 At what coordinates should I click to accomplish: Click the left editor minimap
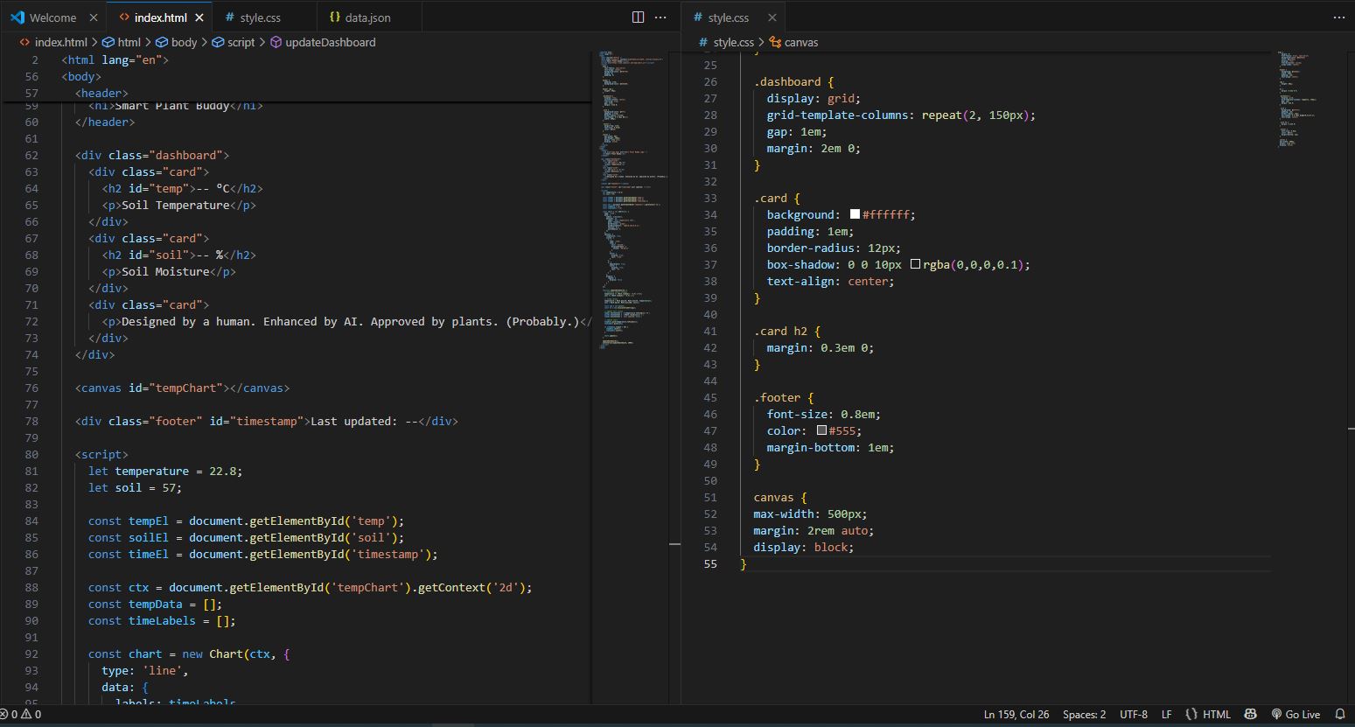click(x=630, y=201)
